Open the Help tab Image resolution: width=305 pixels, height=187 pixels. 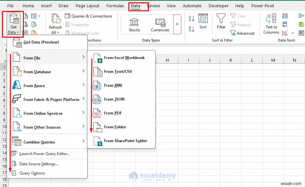(x=240, y=6)
